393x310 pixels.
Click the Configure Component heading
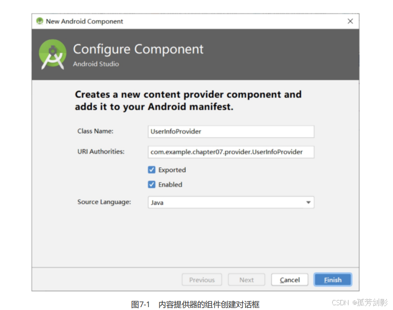coord(138,49)
